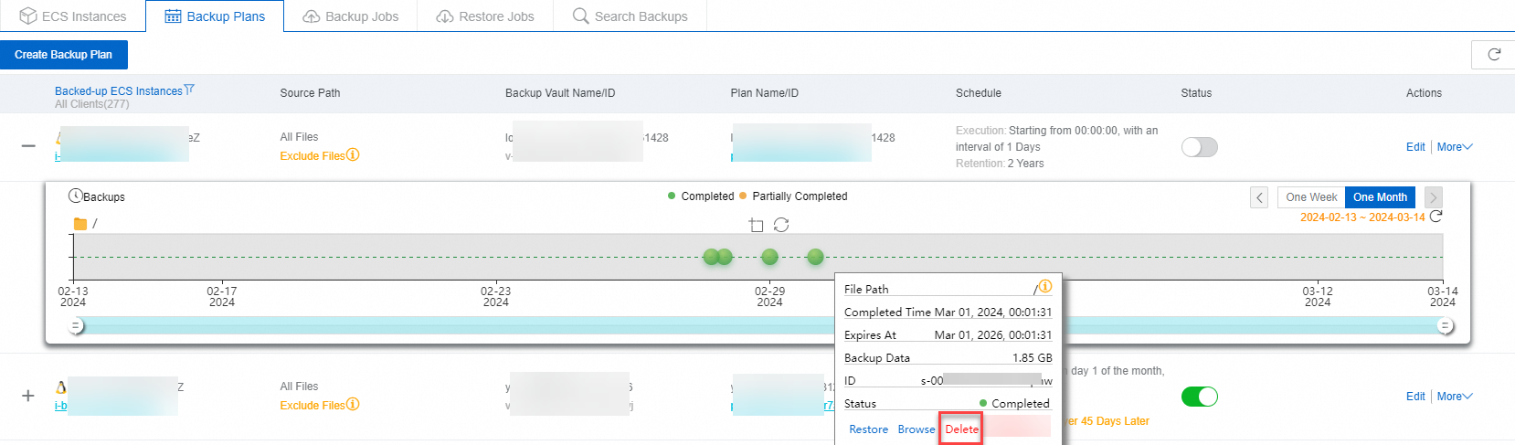Open the Restore Jobs tab
The image size is (1515, 445).
pos(485,16)
